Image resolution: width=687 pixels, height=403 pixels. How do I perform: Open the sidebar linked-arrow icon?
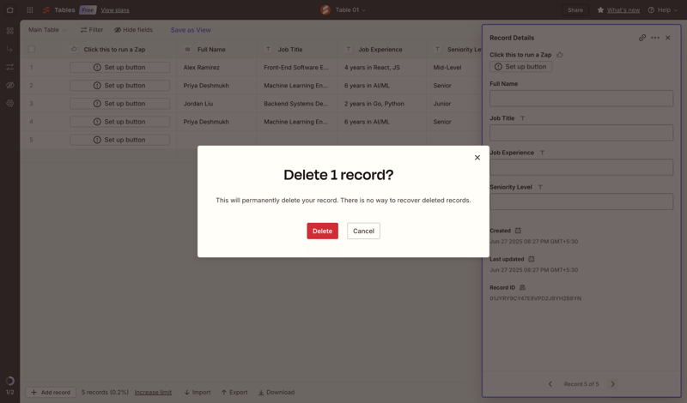coord(9,49)
